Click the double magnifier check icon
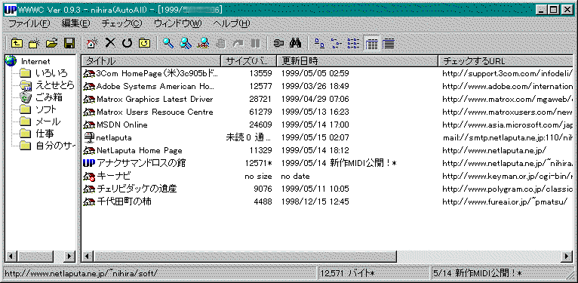 click(186, 43)
